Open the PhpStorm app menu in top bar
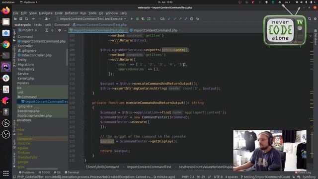The width and height of the screenshot is (318, 179). pos(29,2)
